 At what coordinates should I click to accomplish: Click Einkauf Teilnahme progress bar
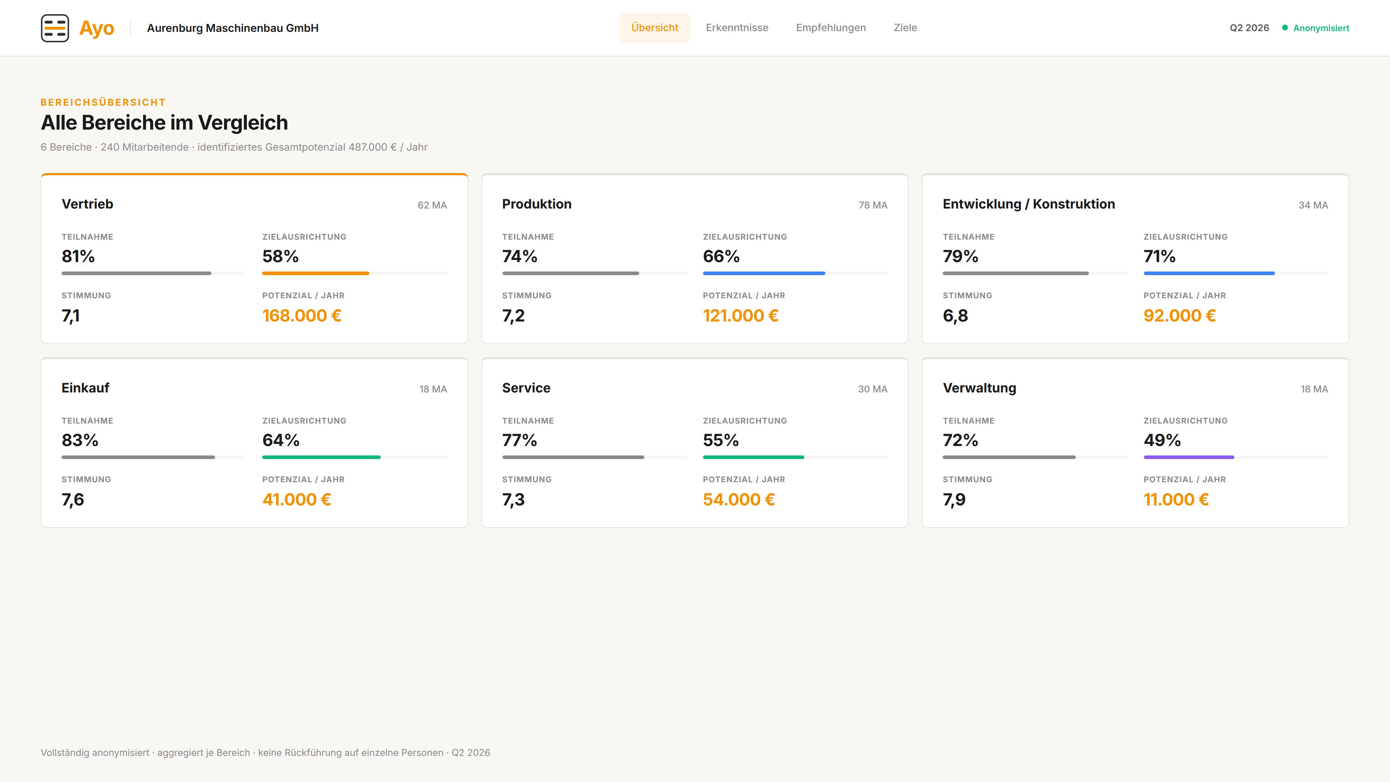click(x=154, y=458)
